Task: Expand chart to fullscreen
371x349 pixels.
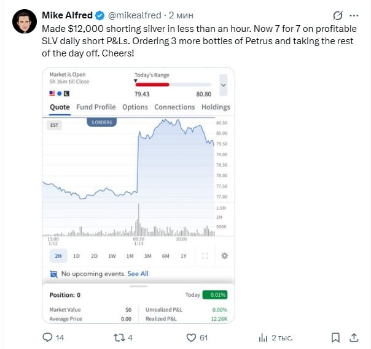Action: [205, 256]
